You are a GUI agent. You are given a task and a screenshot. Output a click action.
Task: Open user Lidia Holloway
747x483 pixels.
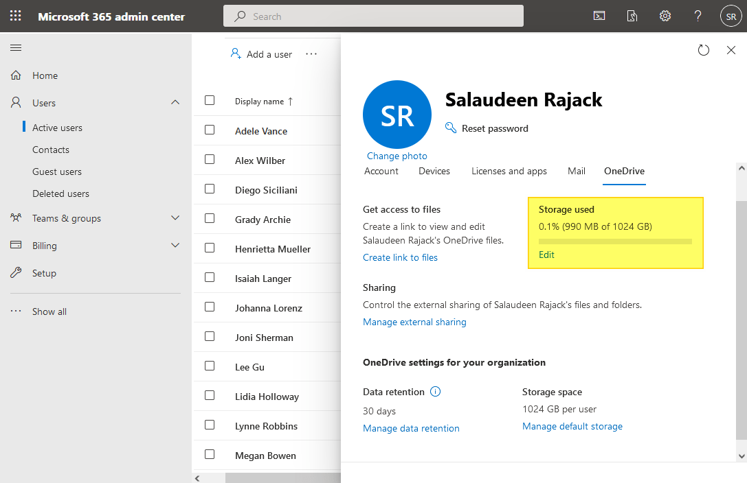(x=267, y=397)
